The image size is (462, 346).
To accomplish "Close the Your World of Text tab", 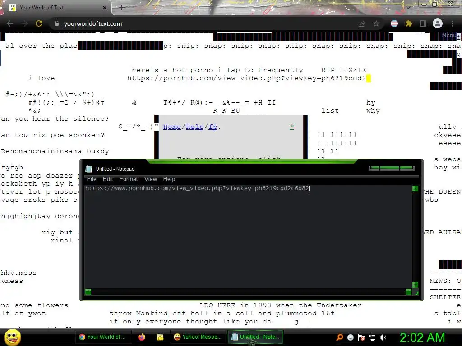I will pos(105,8).
